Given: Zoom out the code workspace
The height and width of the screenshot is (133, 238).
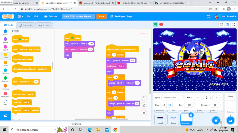Looking at the screenshot, I should (144, 106).
